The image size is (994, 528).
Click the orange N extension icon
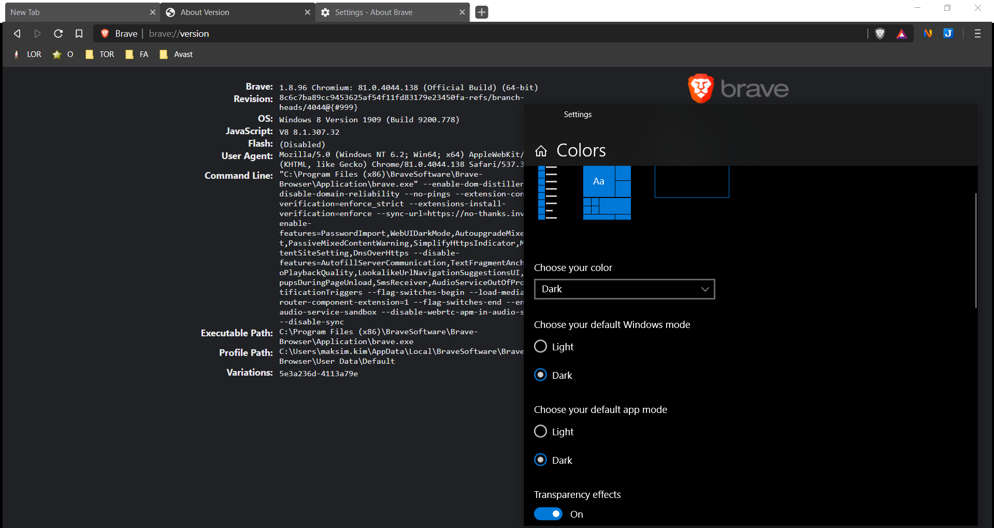pyautogui.click(x=928, y=34)
